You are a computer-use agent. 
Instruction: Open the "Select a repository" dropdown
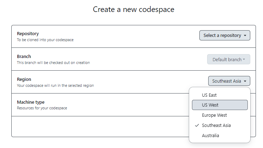click(x=222, y=36)
